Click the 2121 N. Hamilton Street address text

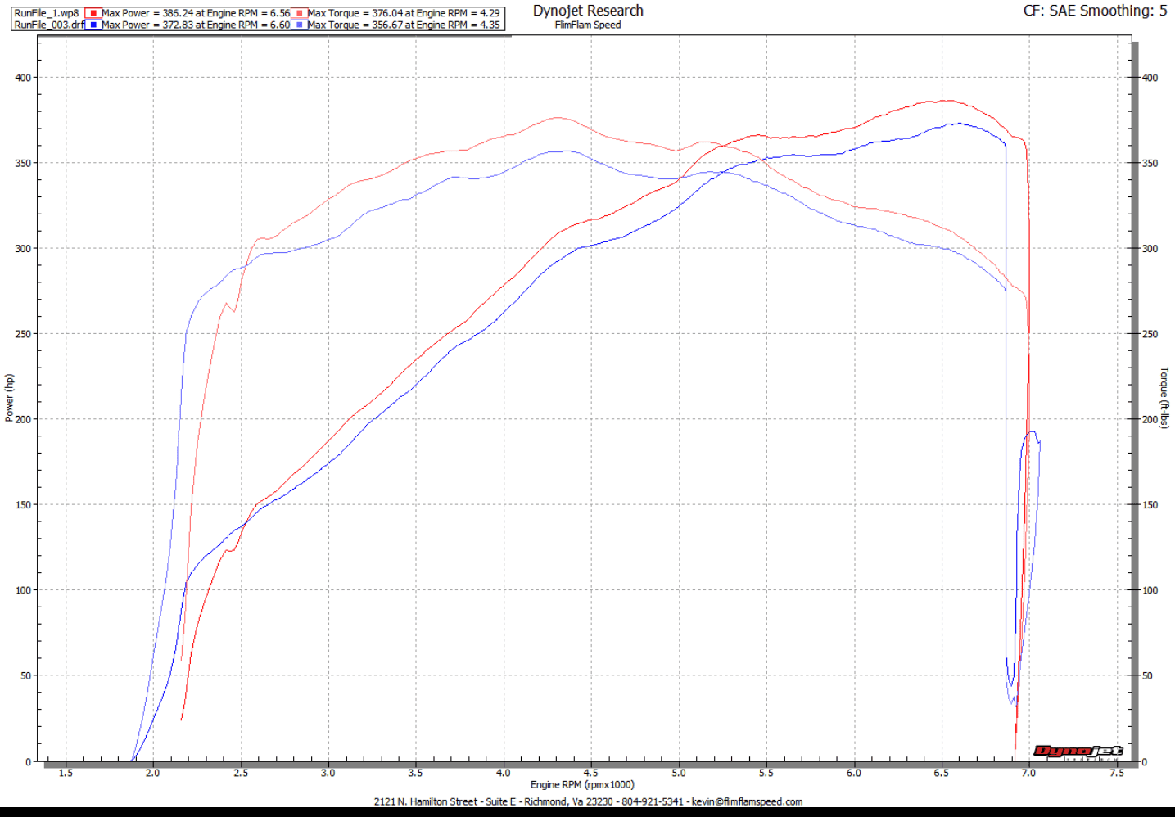tap(425, 801)
